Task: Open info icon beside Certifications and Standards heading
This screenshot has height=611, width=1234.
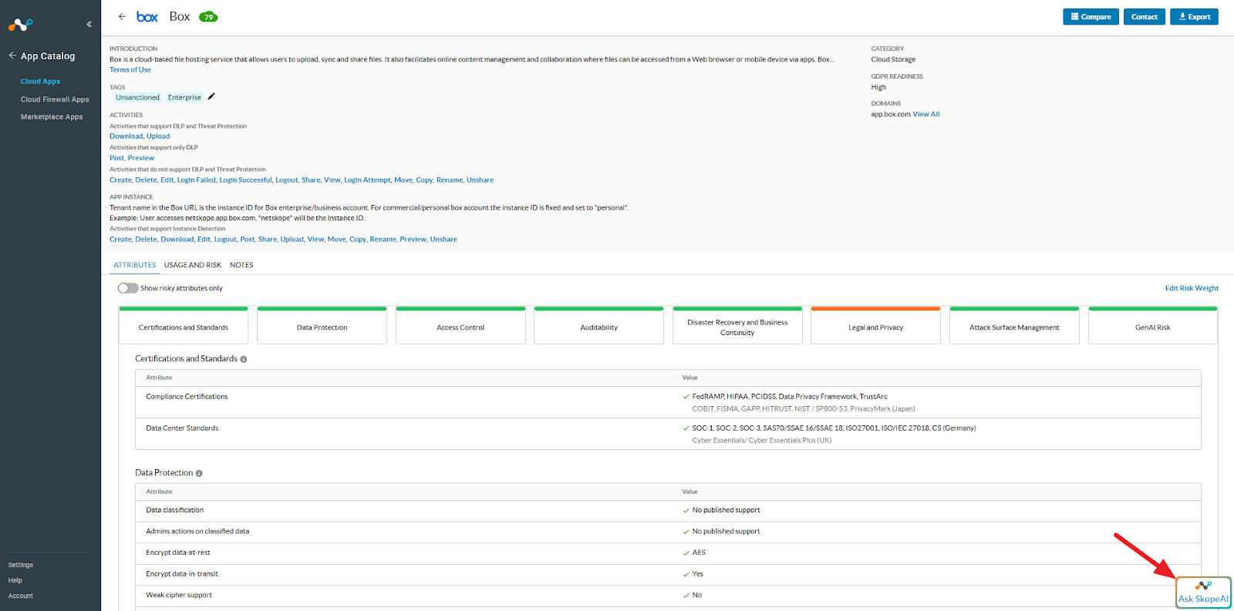Action: pos(244,359)
